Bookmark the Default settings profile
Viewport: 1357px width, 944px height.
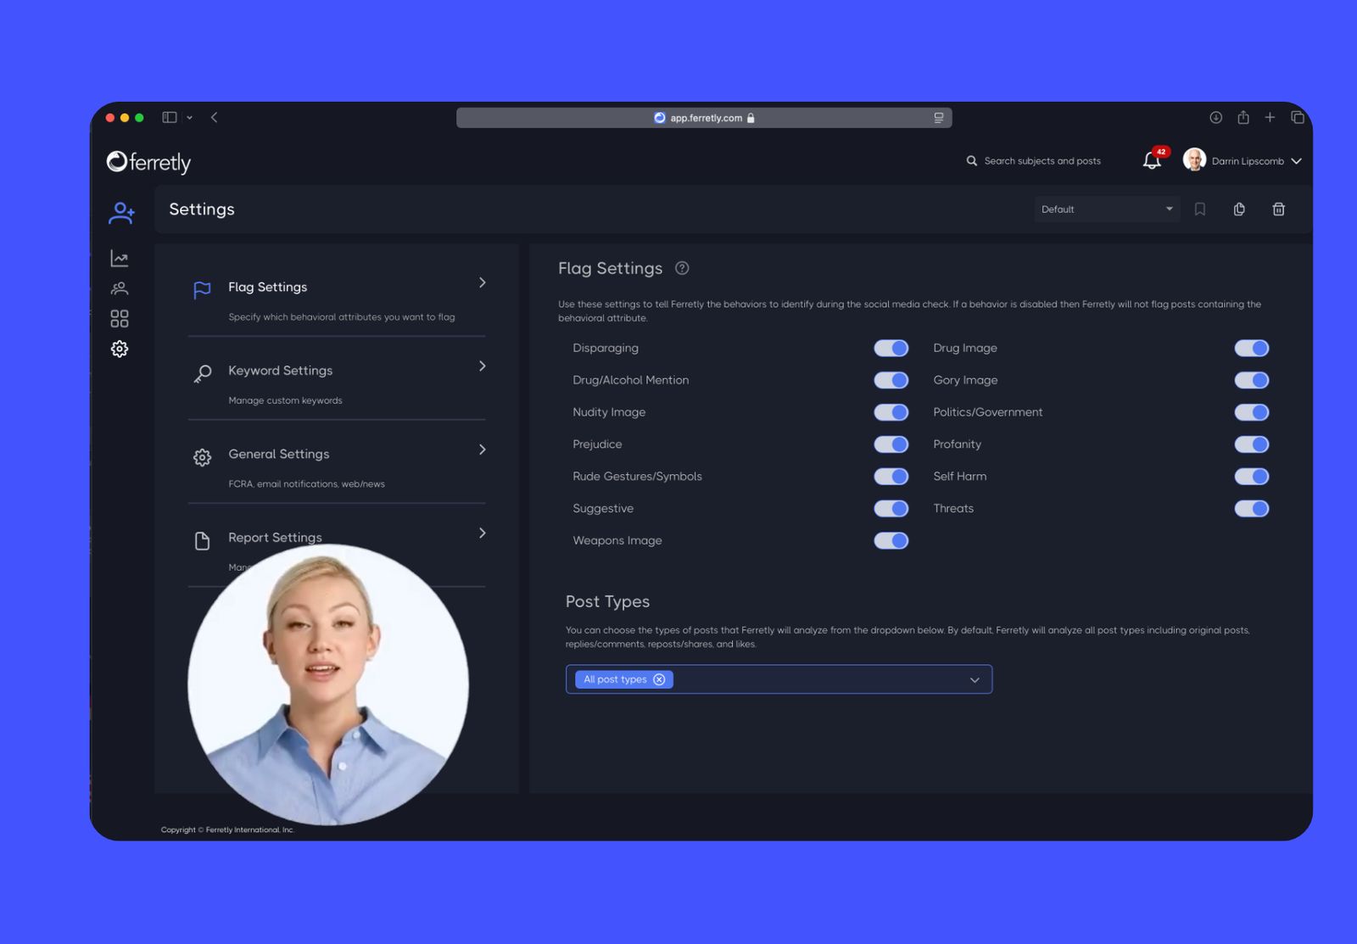1200,209
